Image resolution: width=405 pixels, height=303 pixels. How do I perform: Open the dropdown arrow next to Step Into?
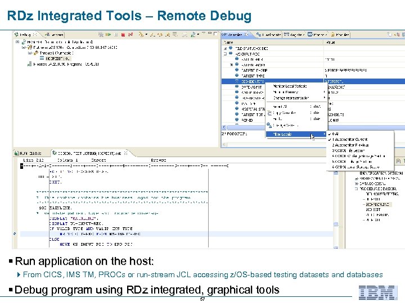pyautogui.click(x=146, y=34)
